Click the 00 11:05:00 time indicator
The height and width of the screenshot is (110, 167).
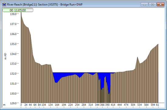point(18,10)
